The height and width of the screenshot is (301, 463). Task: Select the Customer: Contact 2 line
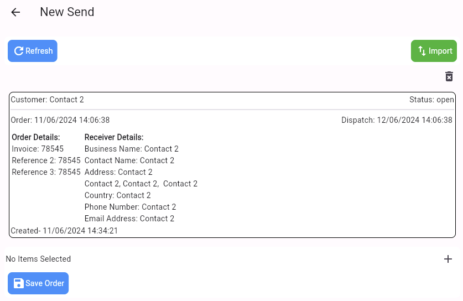coord(48,100)
